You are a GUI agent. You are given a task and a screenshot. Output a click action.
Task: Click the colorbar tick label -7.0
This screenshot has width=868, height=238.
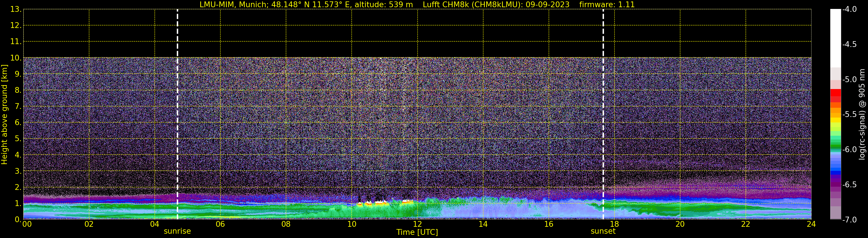pos(849,220)
